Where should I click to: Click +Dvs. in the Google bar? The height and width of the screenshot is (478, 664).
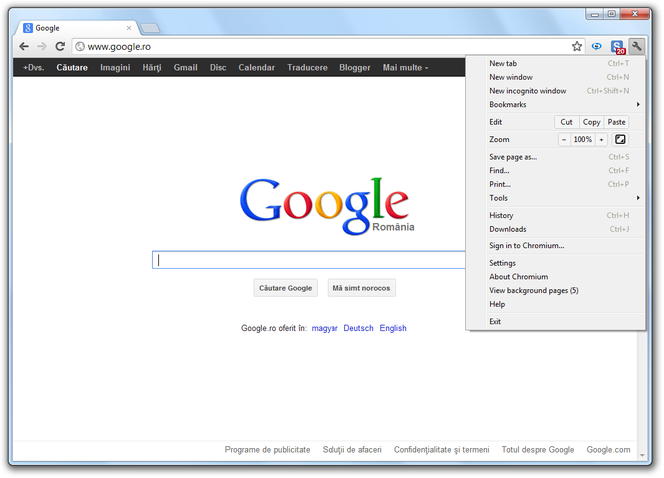34,67
